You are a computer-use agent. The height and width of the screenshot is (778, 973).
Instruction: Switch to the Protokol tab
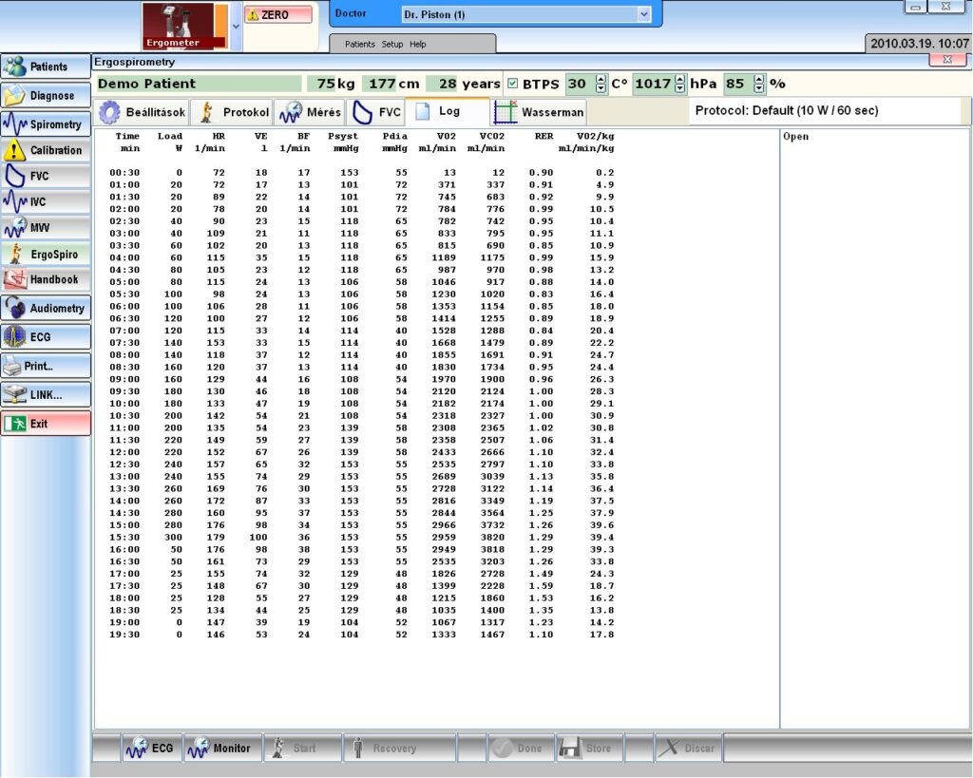[x=232, y=112]
